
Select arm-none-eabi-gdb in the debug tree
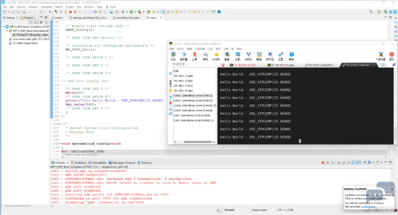click(x=29, y=39)
